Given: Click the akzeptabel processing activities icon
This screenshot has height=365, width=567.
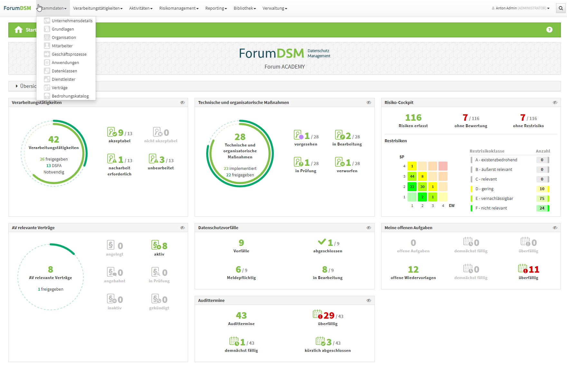Looking at the screenshot, I should point(112,132).
